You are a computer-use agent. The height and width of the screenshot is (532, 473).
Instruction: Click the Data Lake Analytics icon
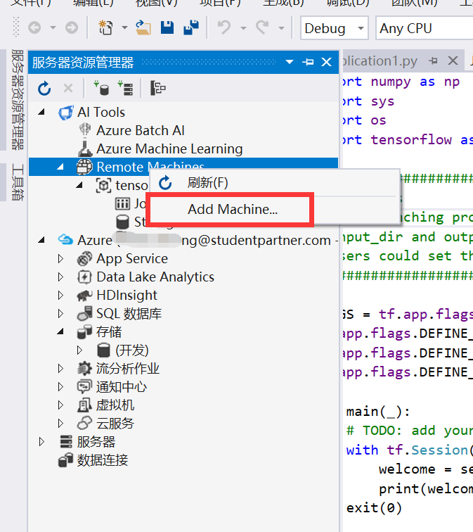[x=84, y=277]
